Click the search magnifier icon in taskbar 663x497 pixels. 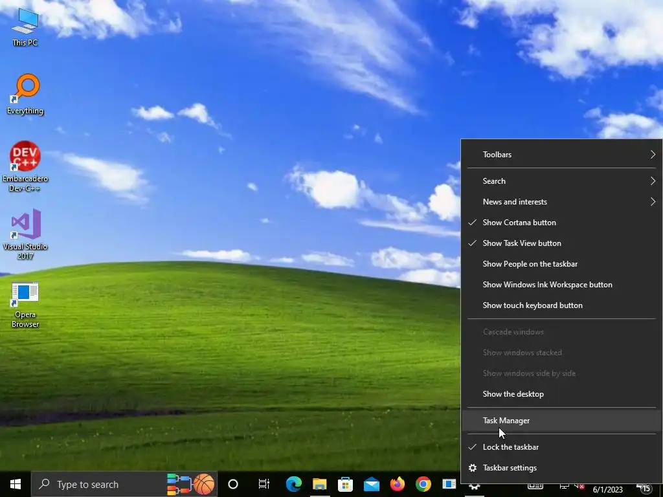pyautogui.click(x=44, y=484)
